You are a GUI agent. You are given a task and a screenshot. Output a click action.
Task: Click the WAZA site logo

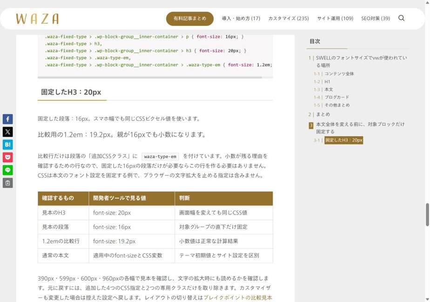[x=37, y=19]
